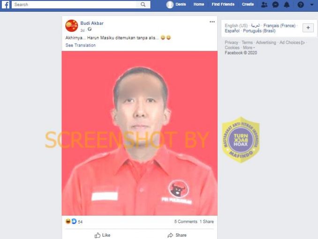Image resolution: width=318 pixels, height=239 pixels.
Task: Open the post options three-dot menu
Action: click(212, 22)
